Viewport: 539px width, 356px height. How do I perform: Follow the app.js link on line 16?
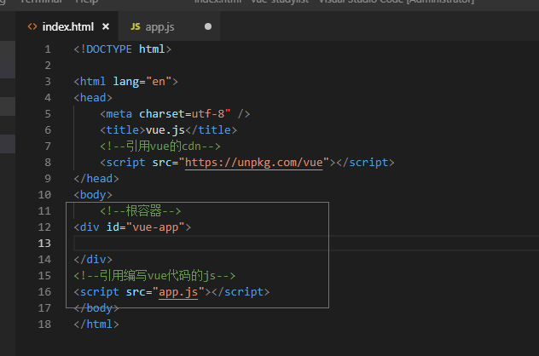(177, 292)
